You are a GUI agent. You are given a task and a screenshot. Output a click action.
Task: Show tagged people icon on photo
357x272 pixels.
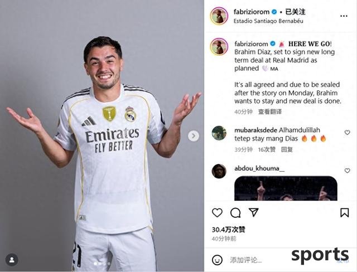tap(12, 260)
